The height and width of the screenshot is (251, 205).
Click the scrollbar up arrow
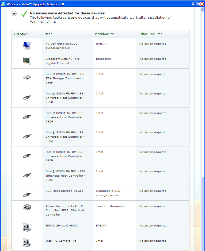tap(202, 9)
